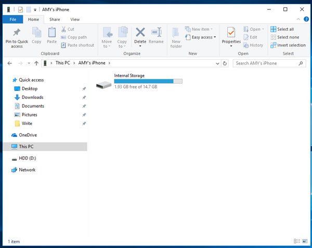Click Copy path in Clipboard group
The image size is (312, 248).
click(x=74, y=37)
